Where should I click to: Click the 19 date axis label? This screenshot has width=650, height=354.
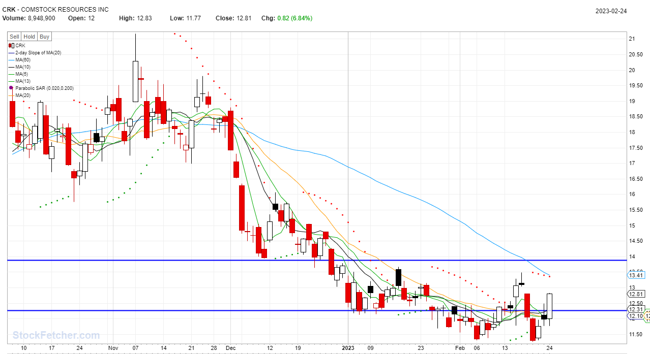pyautogui.click(x=298, y=348)
